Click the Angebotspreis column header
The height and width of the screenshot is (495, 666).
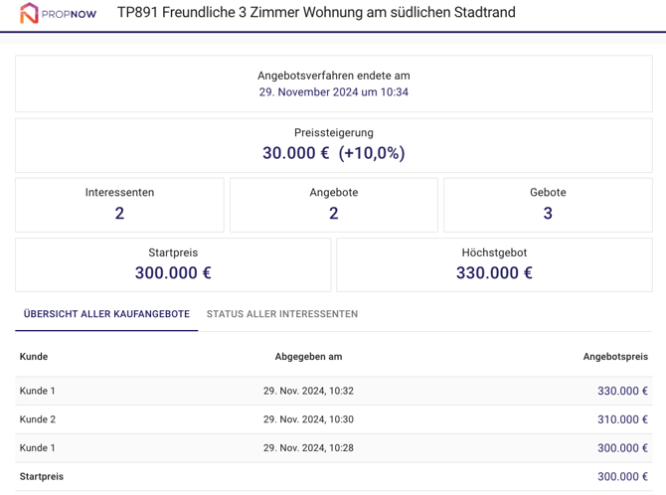click(614, 357)
